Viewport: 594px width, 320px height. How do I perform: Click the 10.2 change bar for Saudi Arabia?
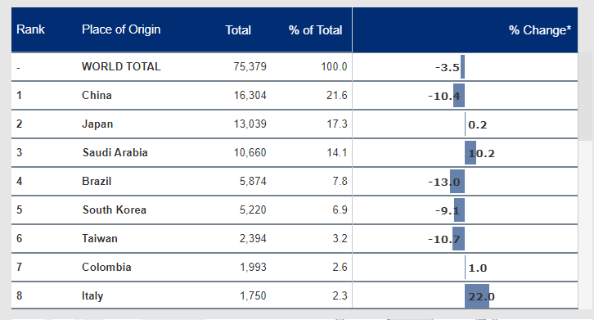(x=470, y=153)
